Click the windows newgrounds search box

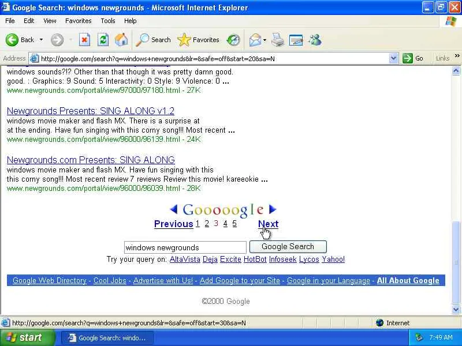pyautogui.click(x=185, y=247)
